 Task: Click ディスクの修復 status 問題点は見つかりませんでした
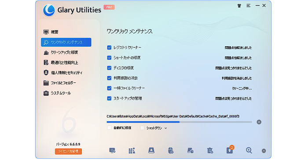point(233,68)
